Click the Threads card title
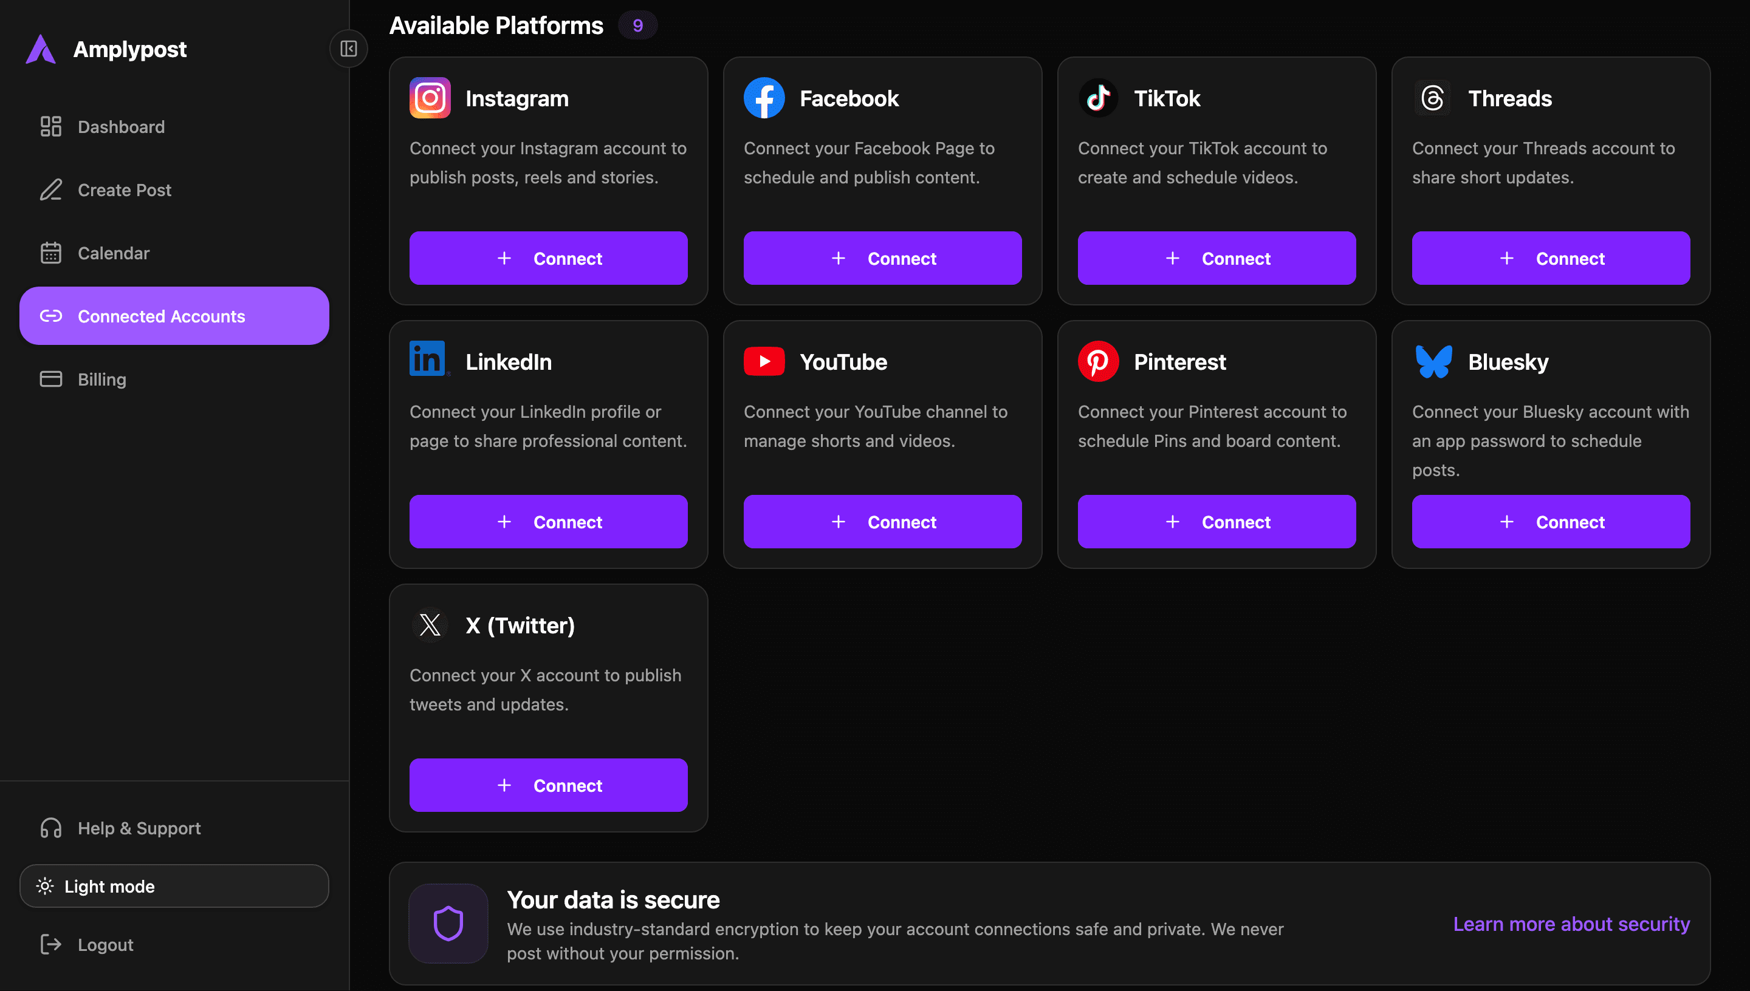 point(1509,99)
